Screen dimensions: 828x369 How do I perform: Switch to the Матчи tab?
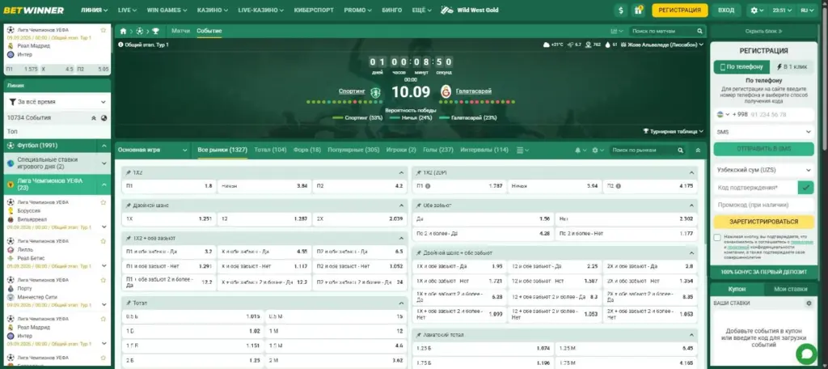pos(180,32)
